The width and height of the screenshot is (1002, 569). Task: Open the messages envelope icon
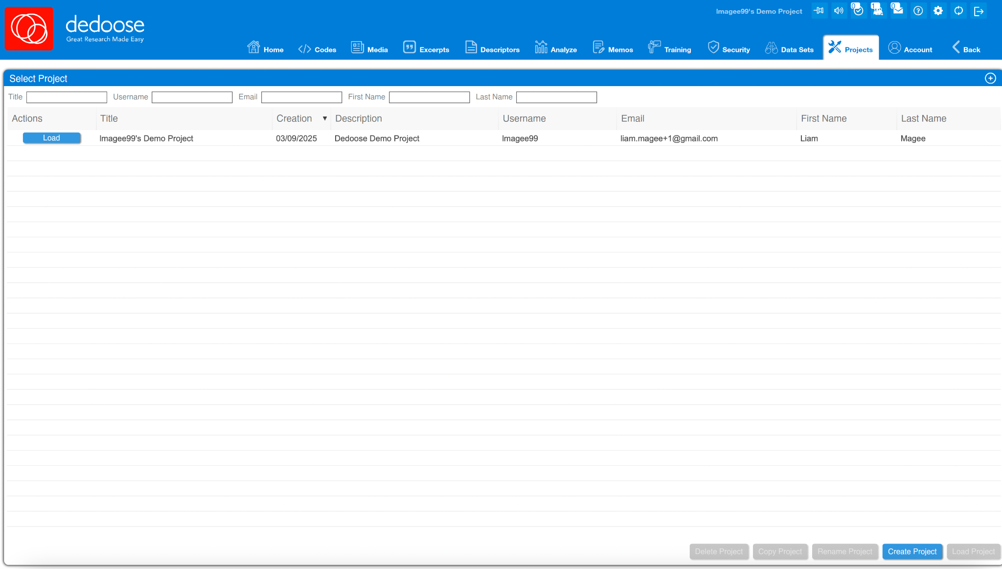(x=897, y=10)
